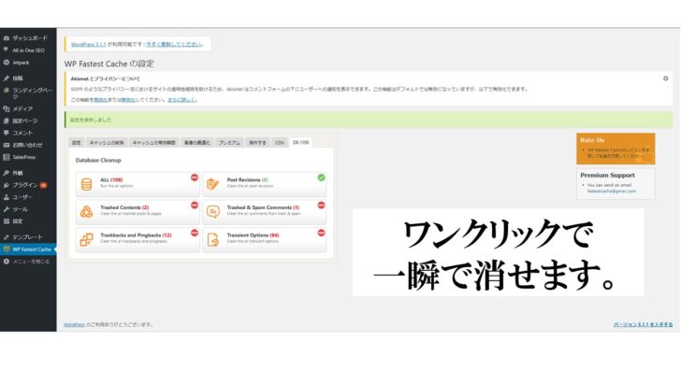Dismiss the Akismet privacy notice
Image resolution: width=681 pixels, height=383 pixels.
pyautogui.click(x=665, y=78)
